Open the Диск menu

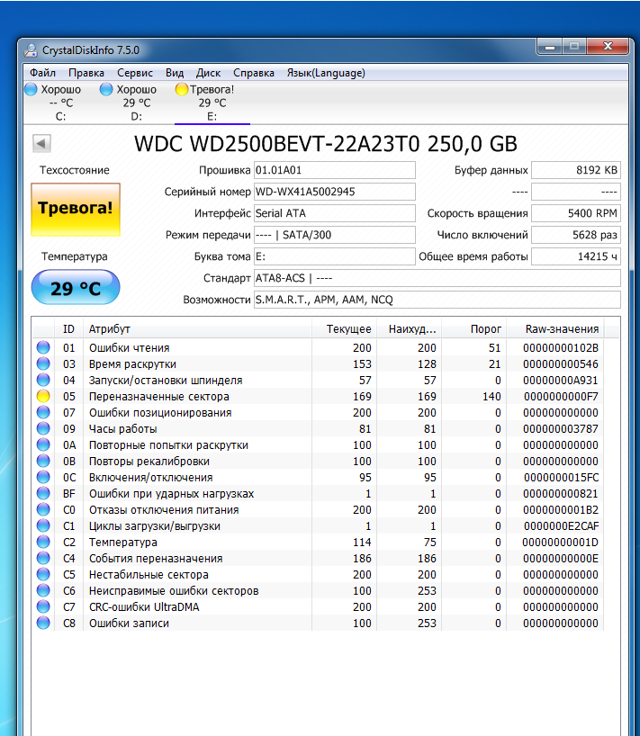tap(209, 73)
